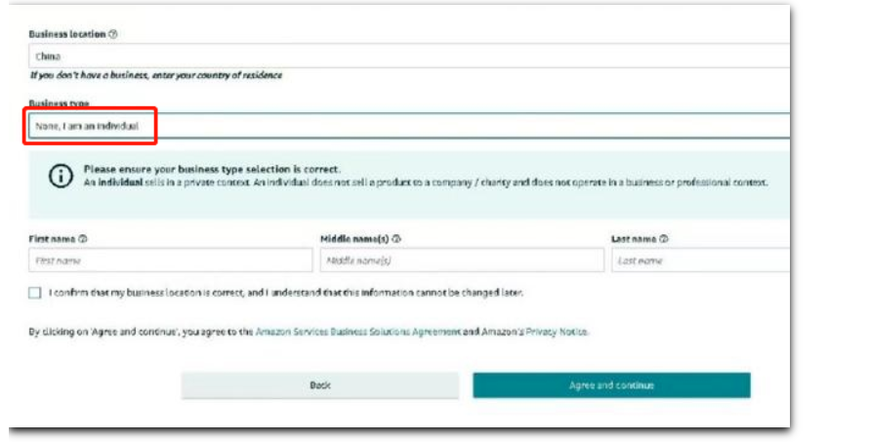Open Amazon Services Business Solutions Agreement link
The width and height of the screenshot is (869, 442).
tap(358, 332)
